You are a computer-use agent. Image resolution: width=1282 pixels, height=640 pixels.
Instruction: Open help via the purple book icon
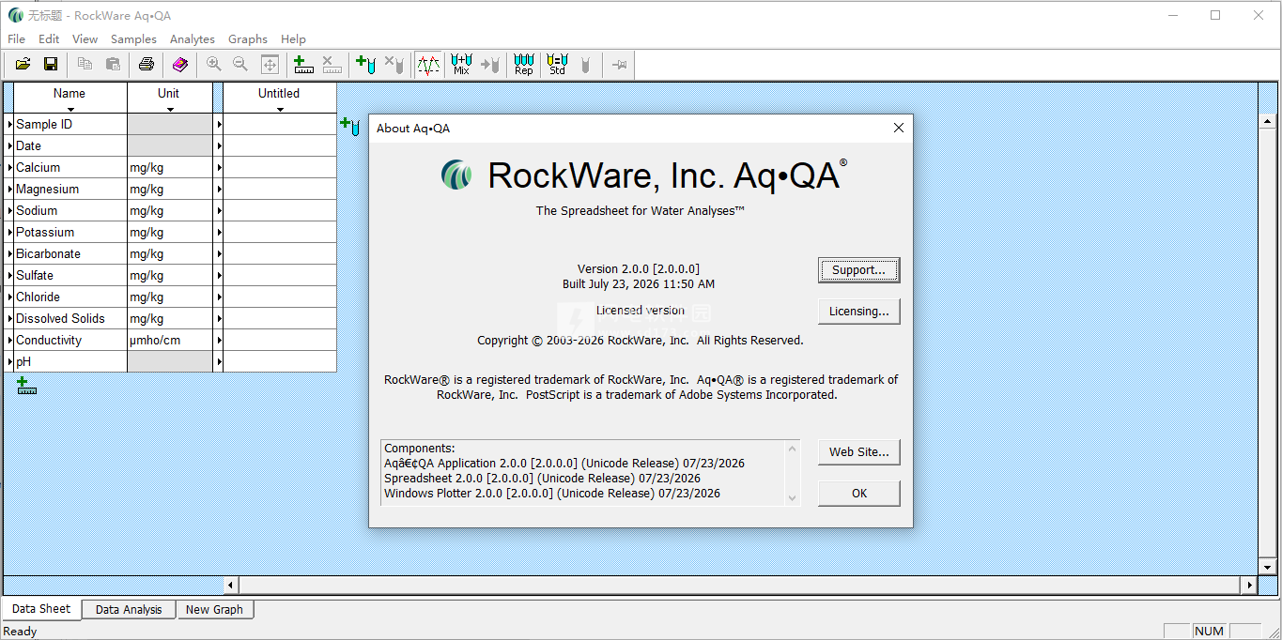point(179,64)
